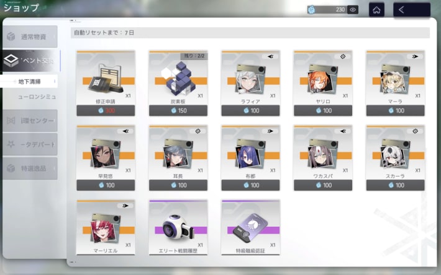Viewport: 441px width, 275px height.
Task: Buy 炭素板 for 150
Action: [178, 110]
